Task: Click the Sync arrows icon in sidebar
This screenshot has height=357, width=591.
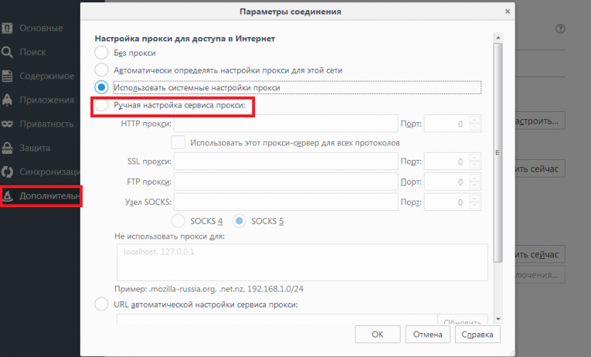Action: [7, 172]
